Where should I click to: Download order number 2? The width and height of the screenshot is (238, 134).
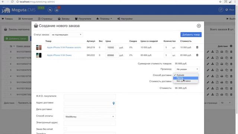tap(212, 88)
